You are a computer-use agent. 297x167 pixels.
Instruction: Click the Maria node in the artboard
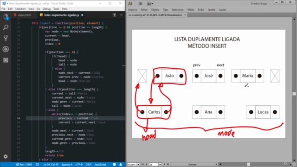point(247,76)
